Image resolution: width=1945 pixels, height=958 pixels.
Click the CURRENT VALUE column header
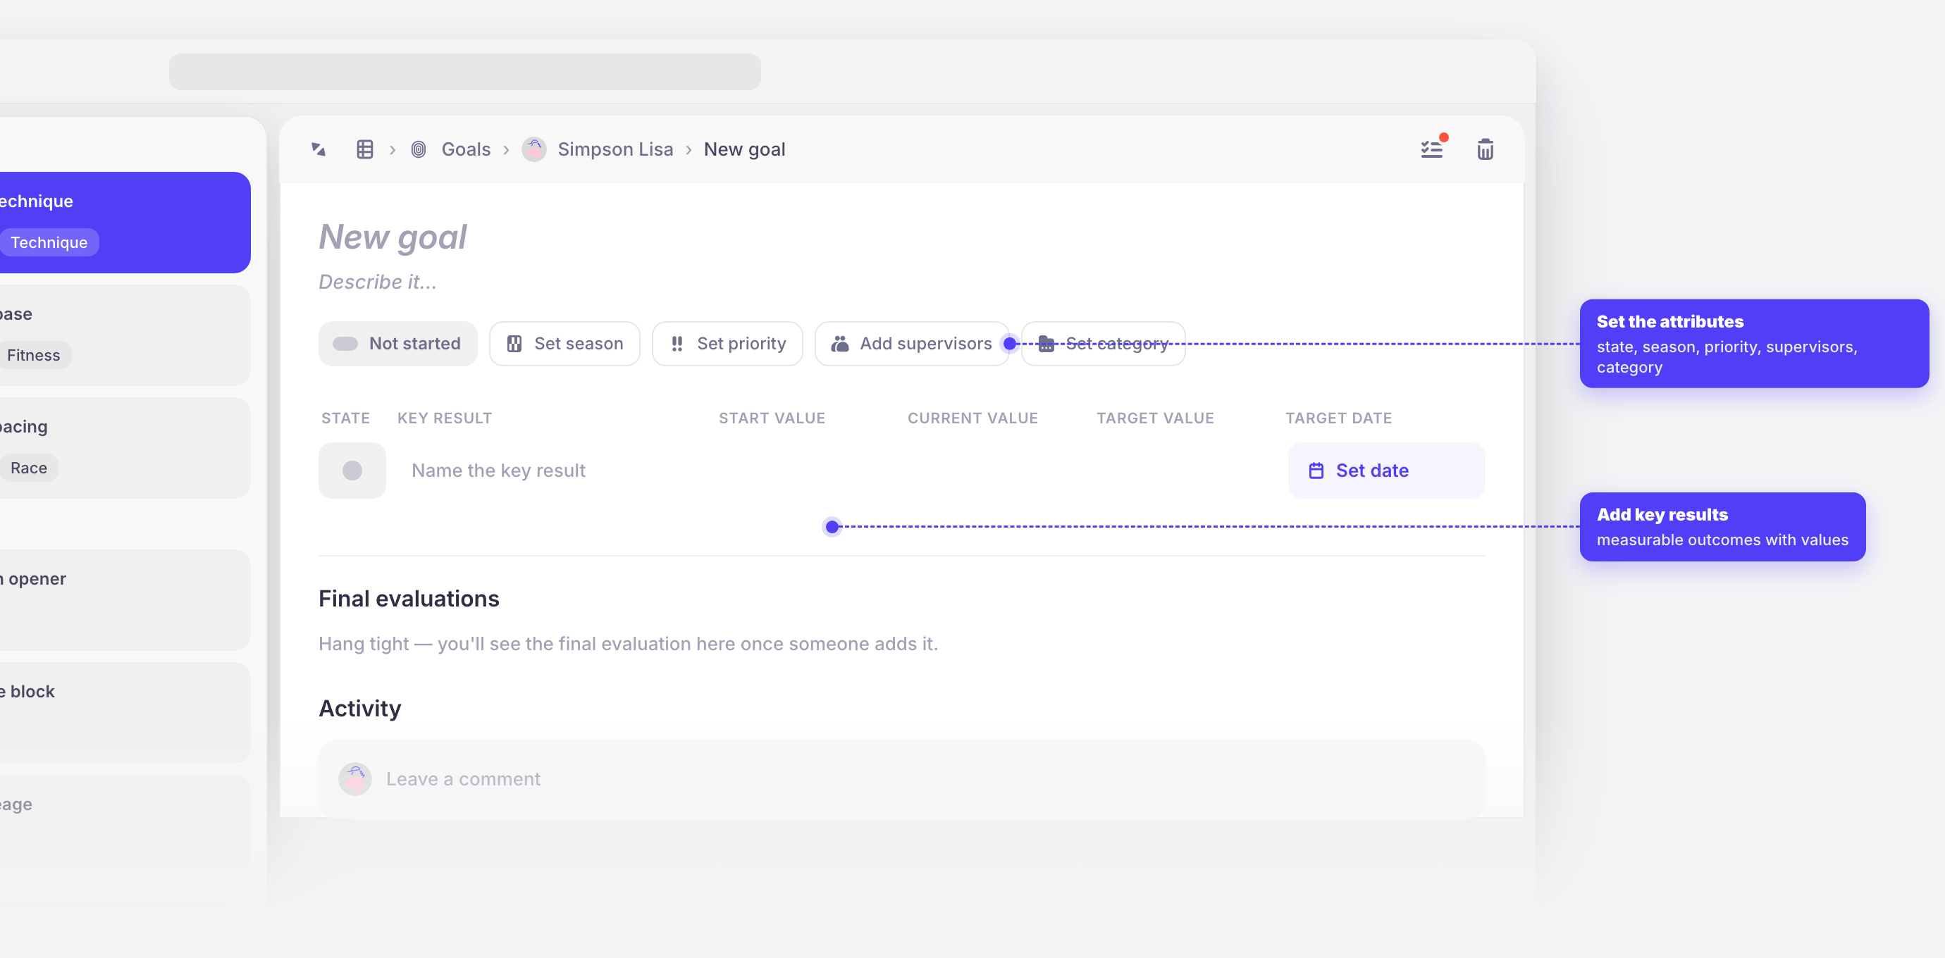coord(972,418)
